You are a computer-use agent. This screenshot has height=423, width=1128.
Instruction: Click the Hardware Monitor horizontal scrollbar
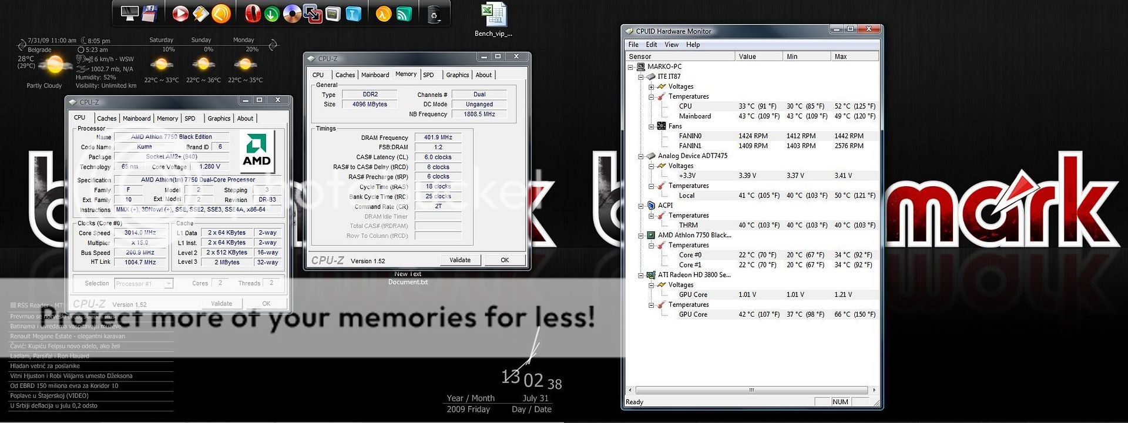point(751,390)
